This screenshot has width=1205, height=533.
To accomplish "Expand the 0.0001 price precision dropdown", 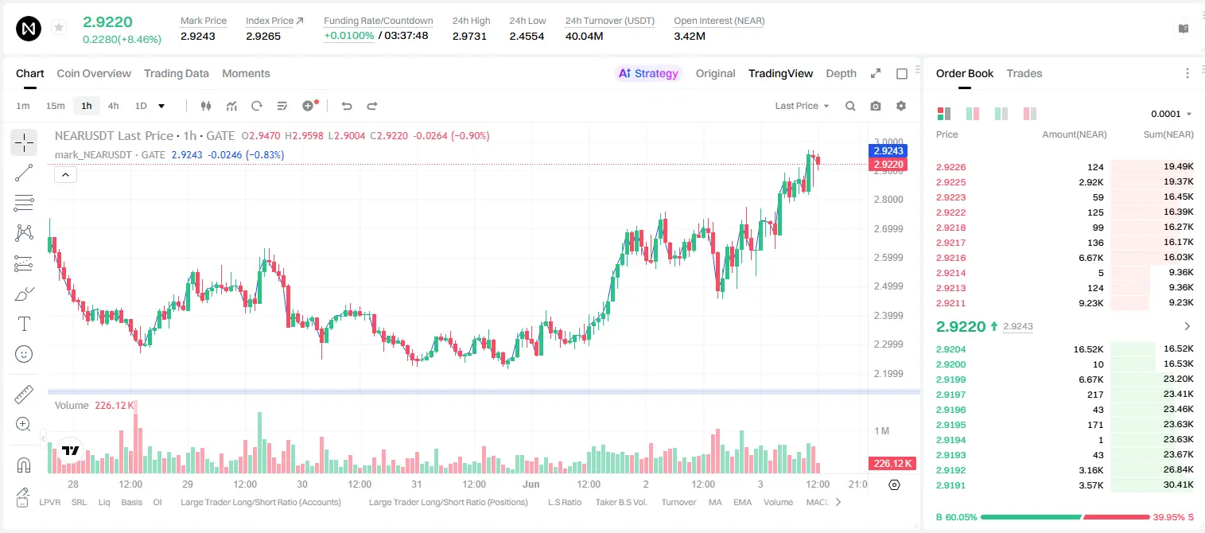I will pos(1171,114).
